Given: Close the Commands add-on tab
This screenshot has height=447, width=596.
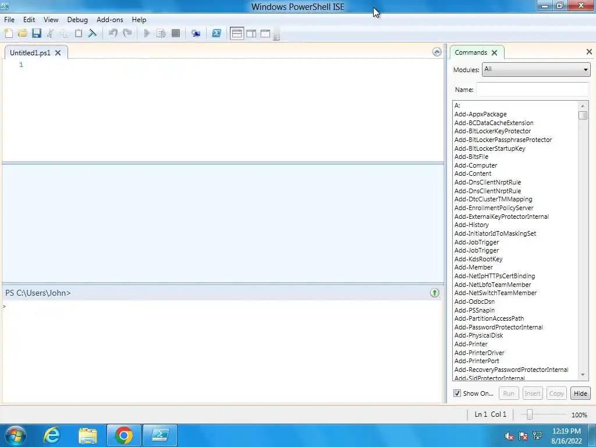Looking at the screenshot, I should tap(494, 53).
